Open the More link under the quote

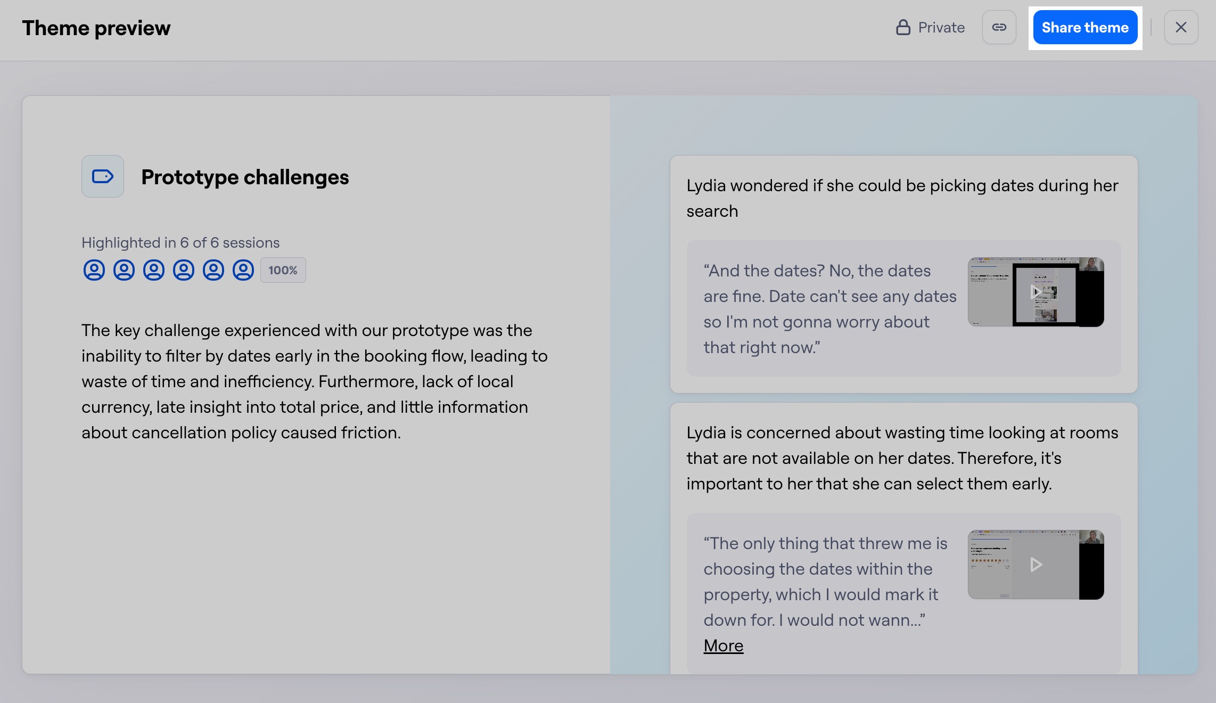click(x=723, y=645)
